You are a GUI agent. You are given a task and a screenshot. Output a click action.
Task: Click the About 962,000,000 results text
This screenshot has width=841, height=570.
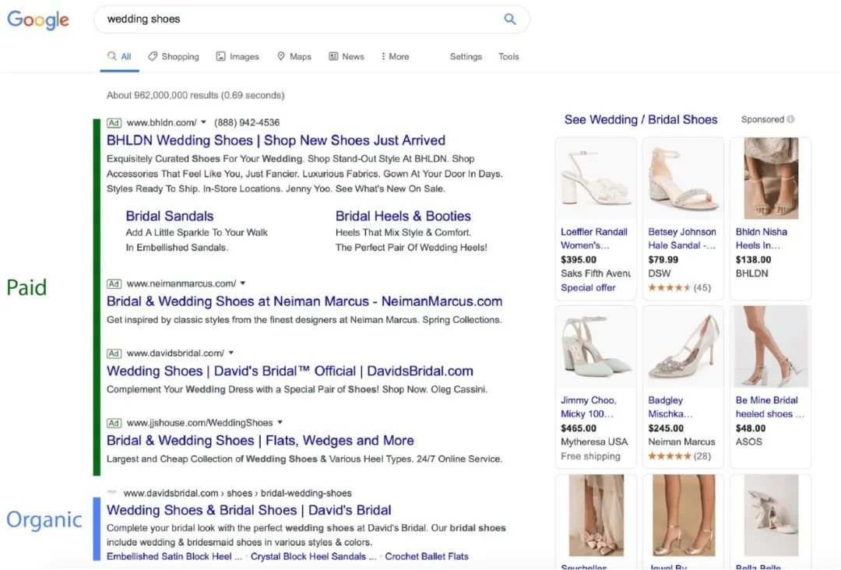pos(195,96)
